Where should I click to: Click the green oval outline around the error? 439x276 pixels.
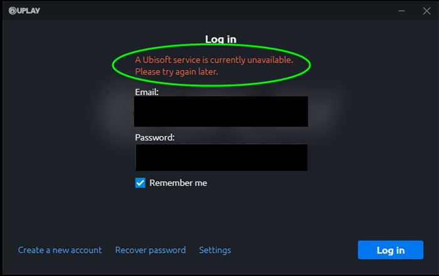[114, 66]
